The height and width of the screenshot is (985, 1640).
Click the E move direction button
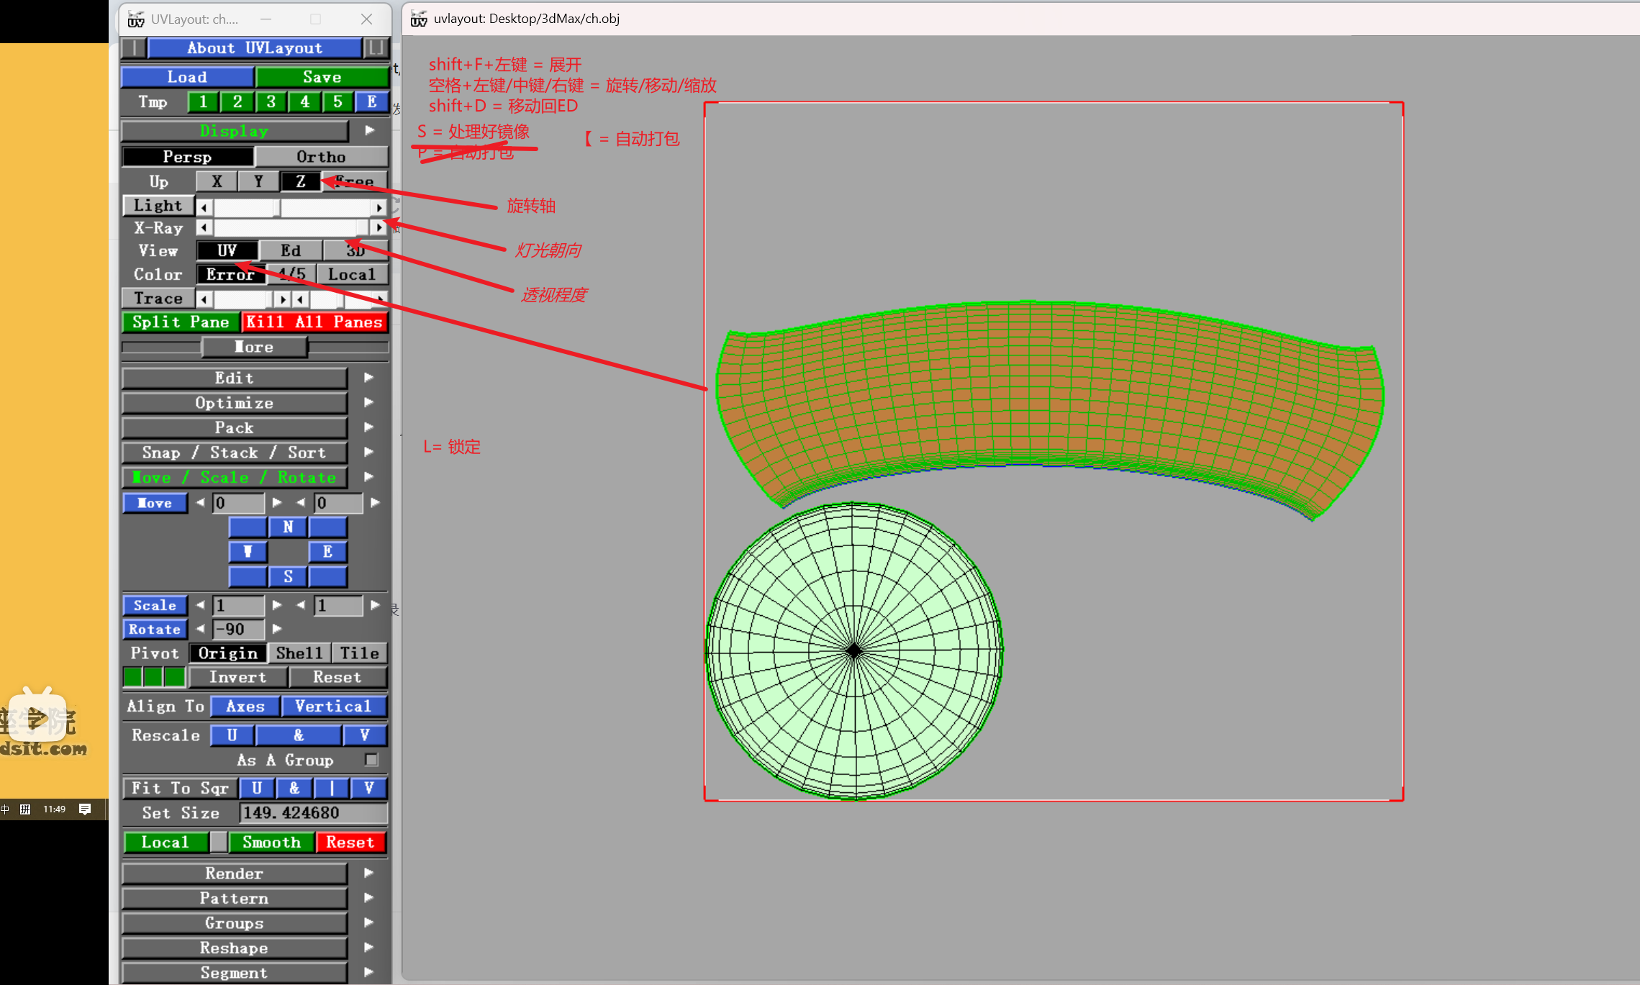[x=327, y=552]
